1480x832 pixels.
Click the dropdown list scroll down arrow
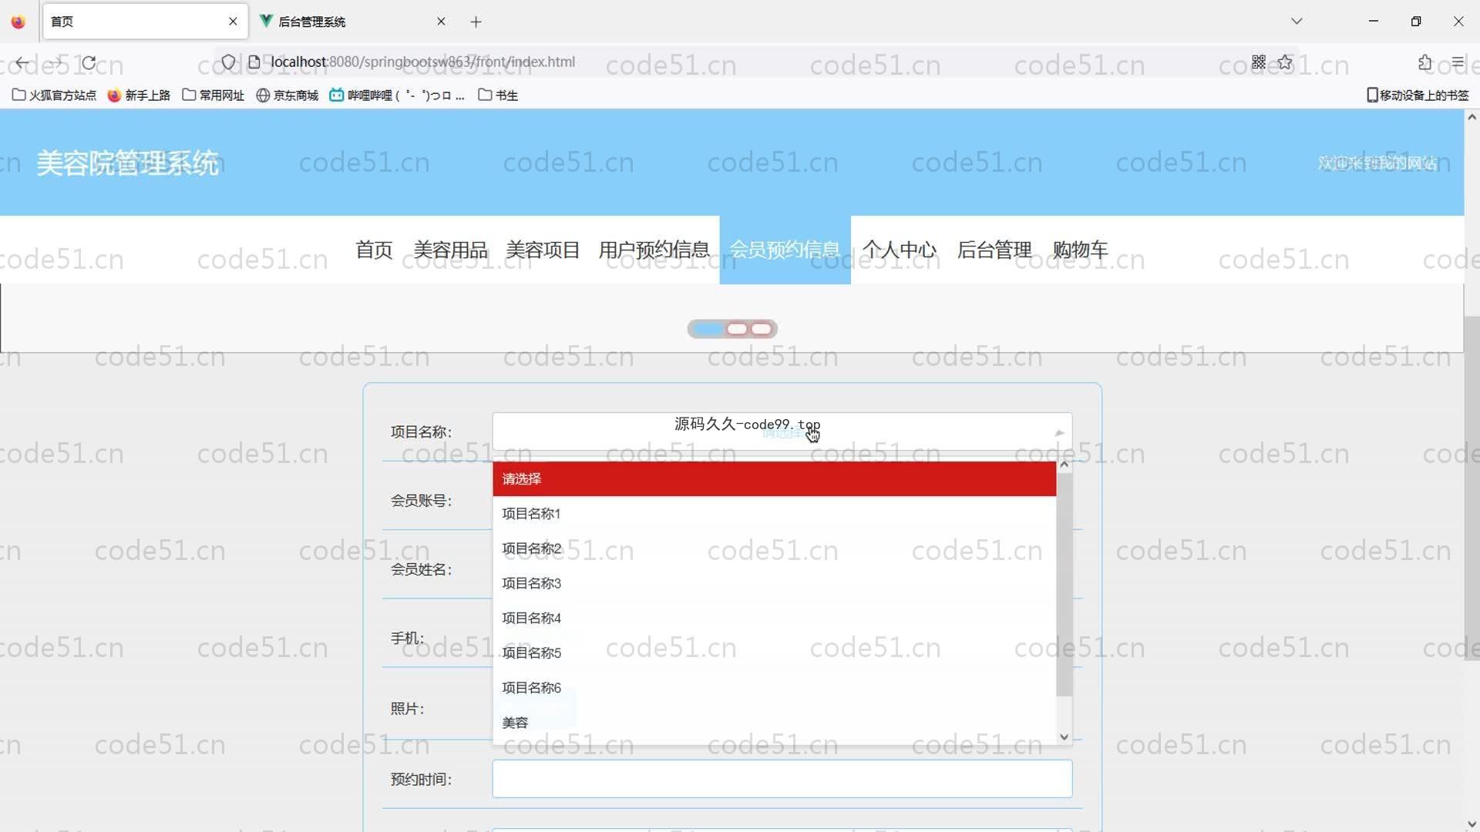coord(1064,737)
